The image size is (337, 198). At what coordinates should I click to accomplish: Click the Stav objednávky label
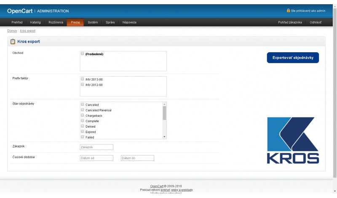coord(23,104)
